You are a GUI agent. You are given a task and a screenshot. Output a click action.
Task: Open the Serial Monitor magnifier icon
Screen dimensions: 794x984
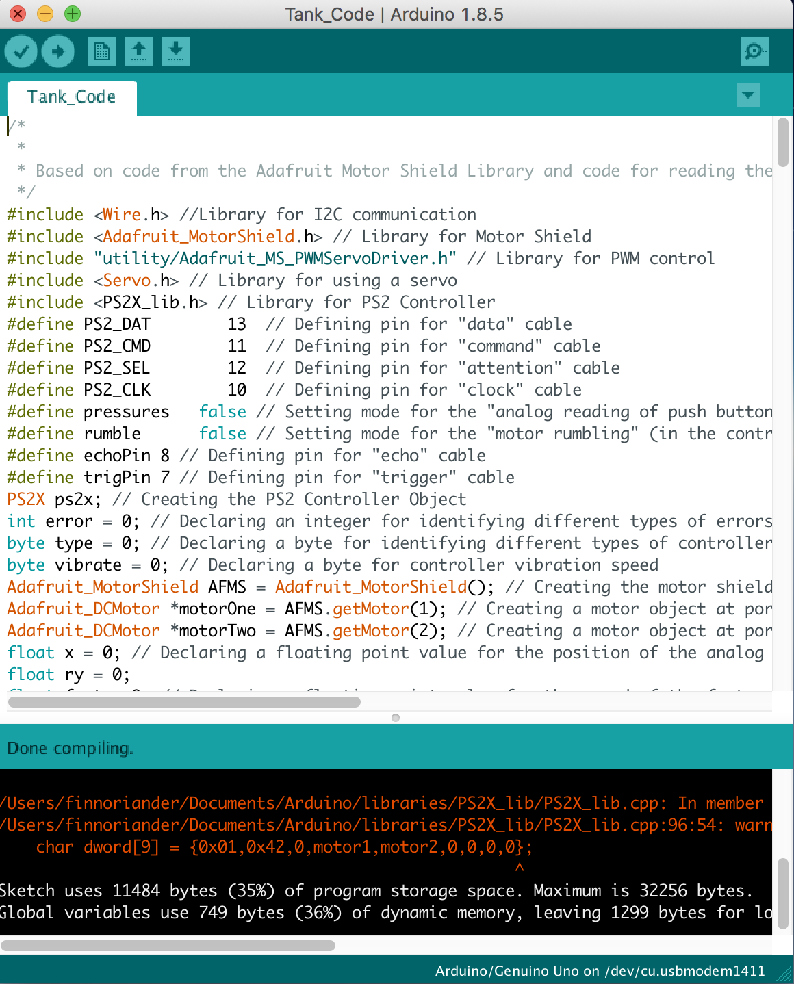(755, 51)
